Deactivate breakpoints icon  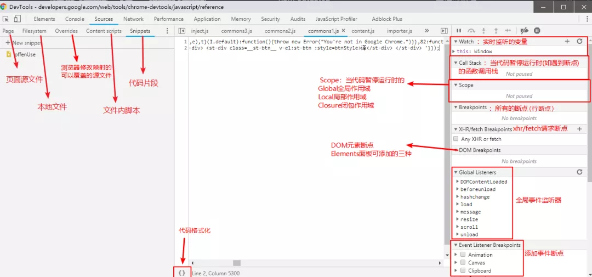tap(524, 31)
